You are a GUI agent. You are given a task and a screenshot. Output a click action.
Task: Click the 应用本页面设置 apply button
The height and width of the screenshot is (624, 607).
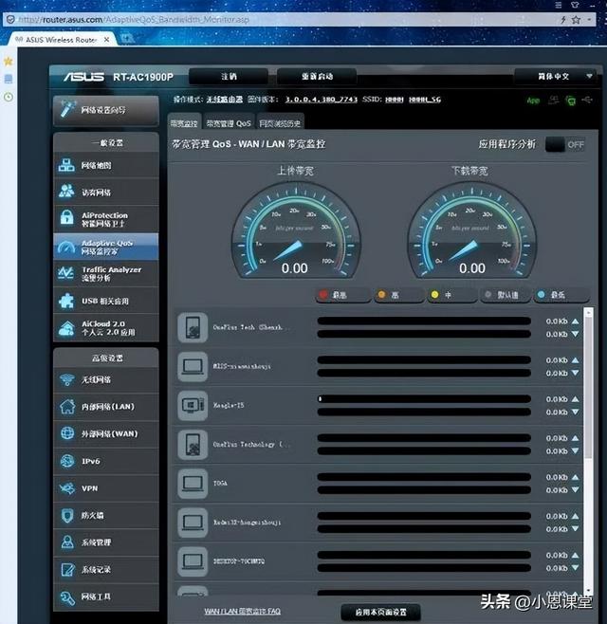tap(380, 612)
